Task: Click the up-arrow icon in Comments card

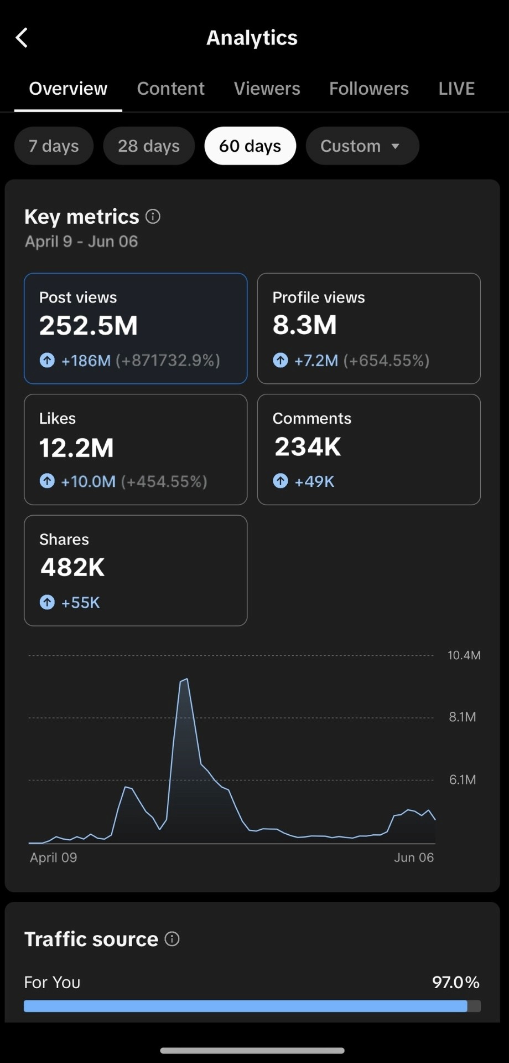Action: (x=281, y=481)
